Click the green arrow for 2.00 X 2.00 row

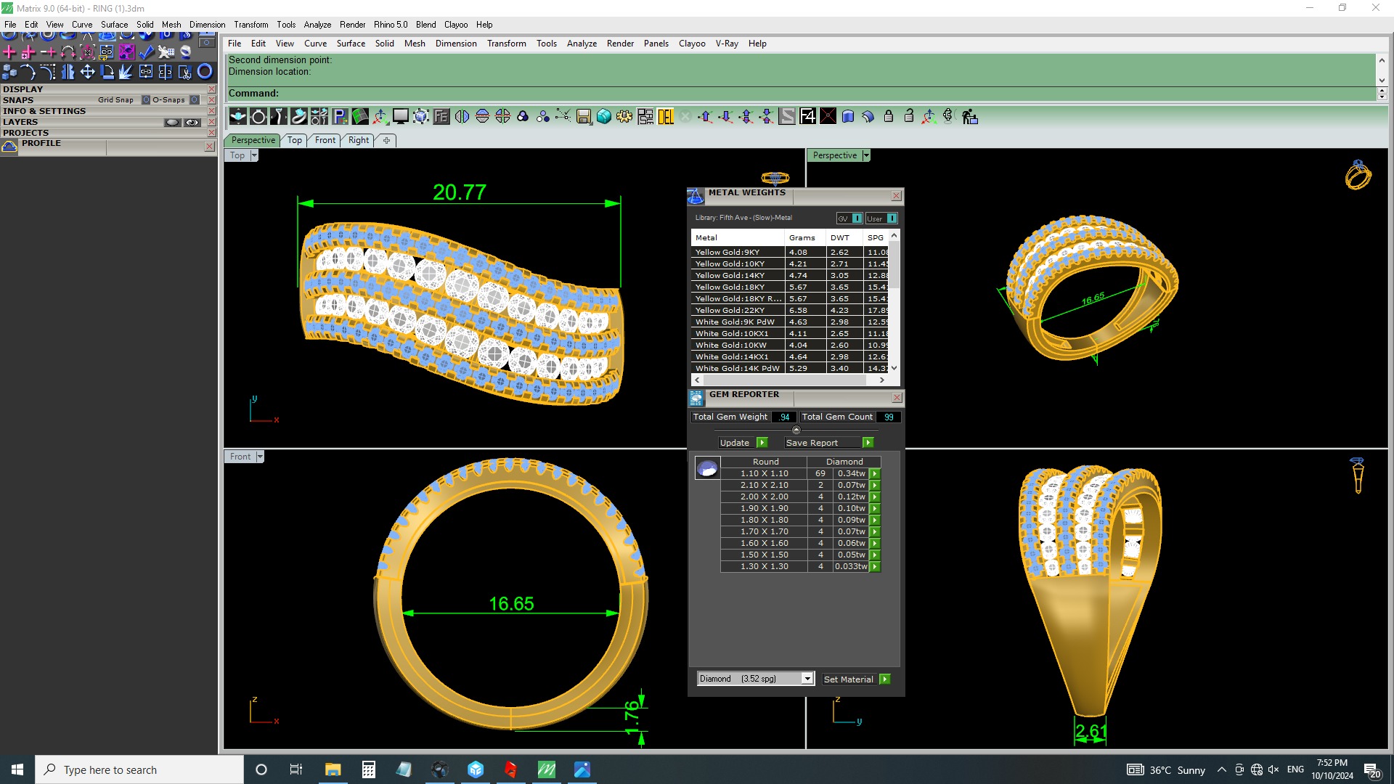[x=875, y=497]
